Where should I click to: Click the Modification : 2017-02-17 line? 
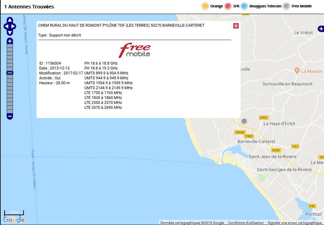[x=61, y=73]
